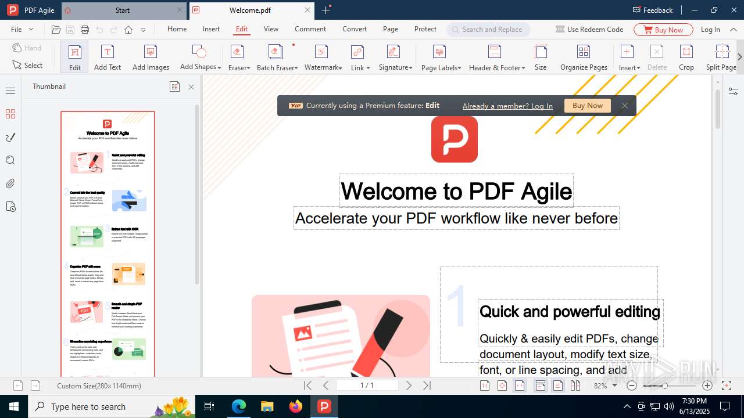Switch to the Start tab
Screen dimensions: 744x418
pos(123,10)
